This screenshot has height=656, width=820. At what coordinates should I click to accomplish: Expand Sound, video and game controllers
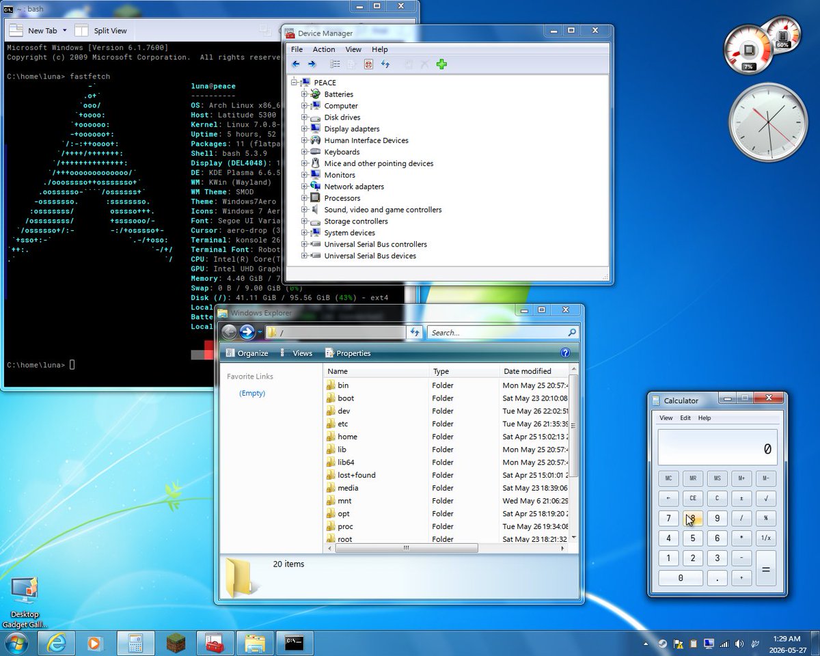(305, 210)
